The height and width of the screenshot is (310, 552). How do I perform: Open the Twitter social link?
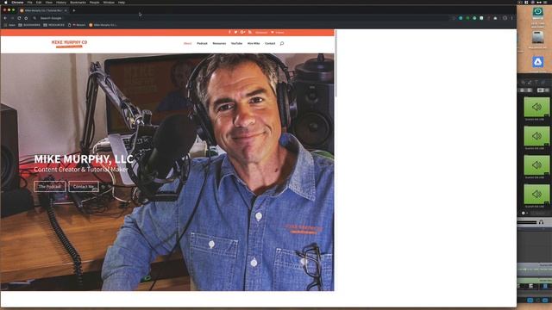(x=235, y=32)
